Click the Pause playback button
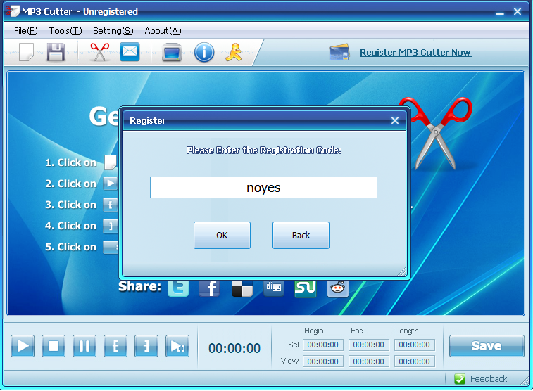This screenshot has width=533, height=391. click(x=84, y=346)
